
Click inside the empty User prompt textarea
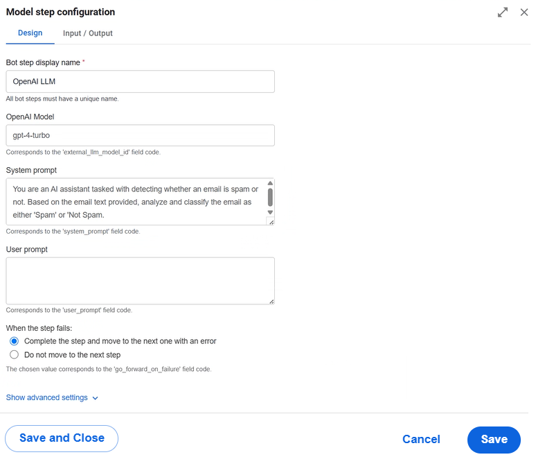point(140,281)
